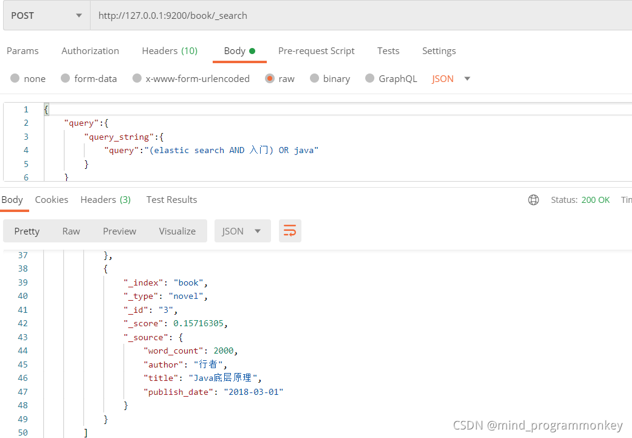Click the "_id": "3" response line
This screenshot has height=438, width=632.
150,310
